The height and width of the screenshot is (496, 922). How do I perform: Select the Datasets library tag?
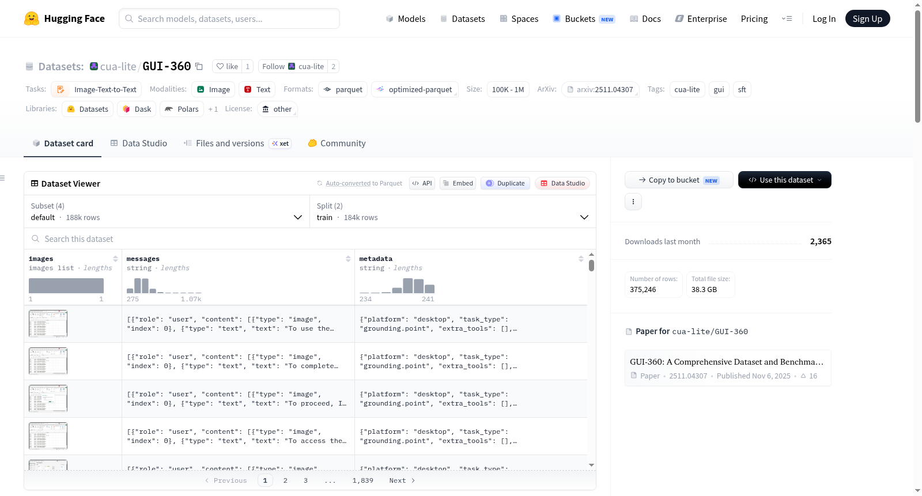tap(88, 109)
